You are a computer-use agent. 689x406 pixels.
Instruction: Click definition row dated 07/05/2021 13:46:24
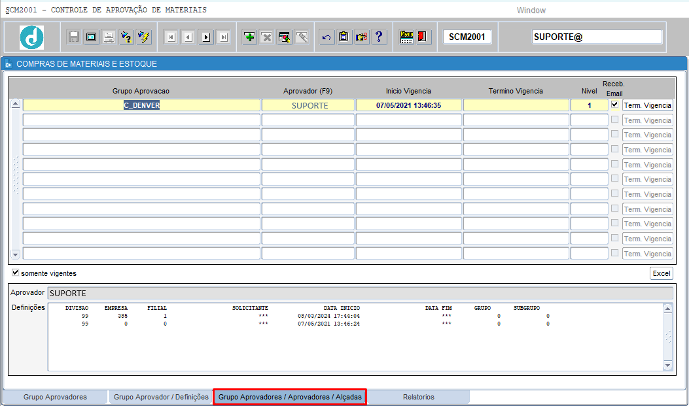point(328,324)
